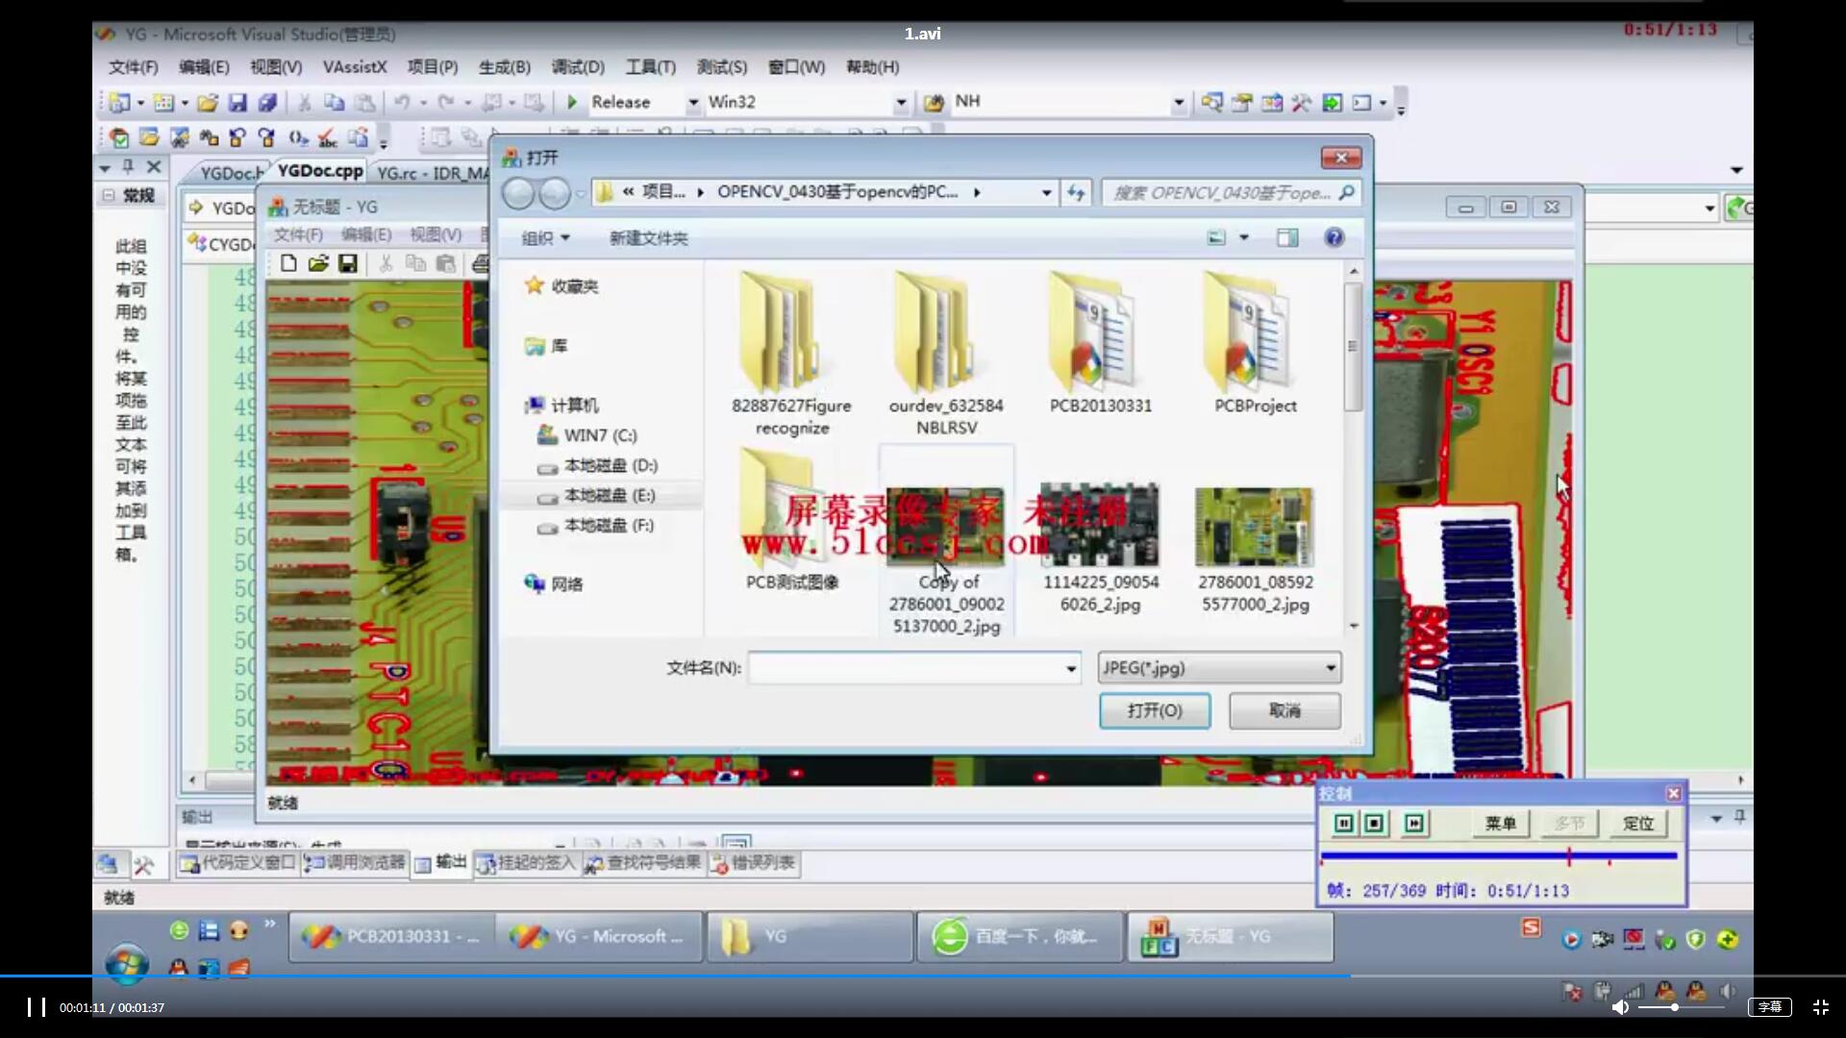Select the PCB20130331 folder
The height and width of the screenshot is (1038, 1846).
coord(1101,344)
